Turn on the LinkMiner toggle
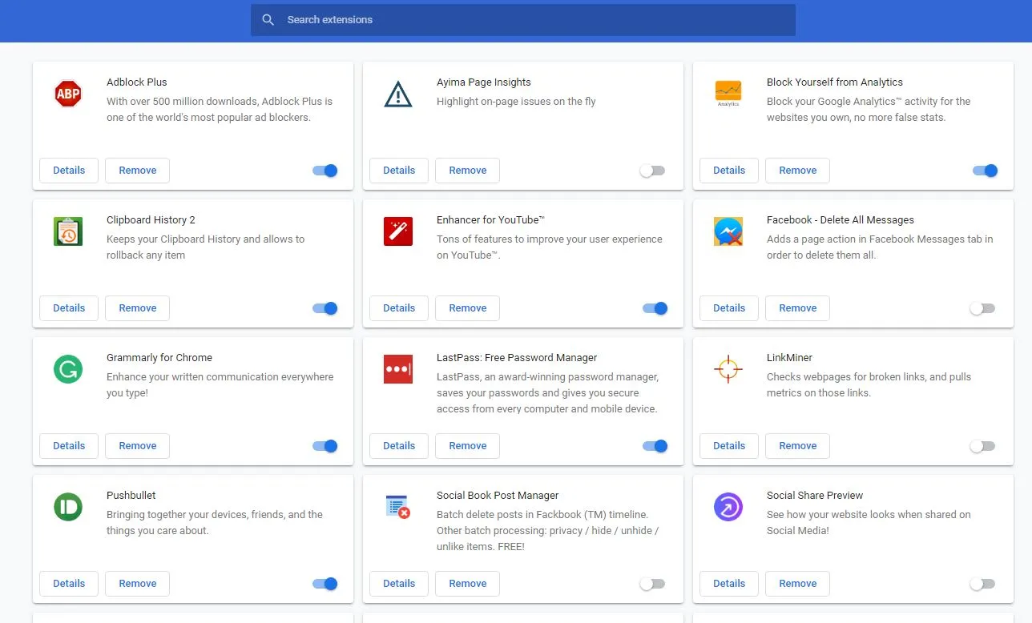Screen dimensions: 1032x623 click(x=982, y=446)
